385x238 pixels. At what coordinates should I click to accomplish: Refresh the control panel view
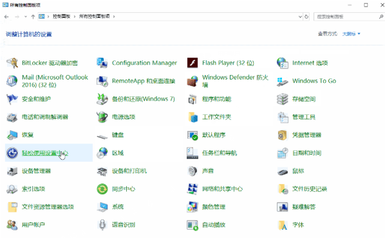point(306,17)
